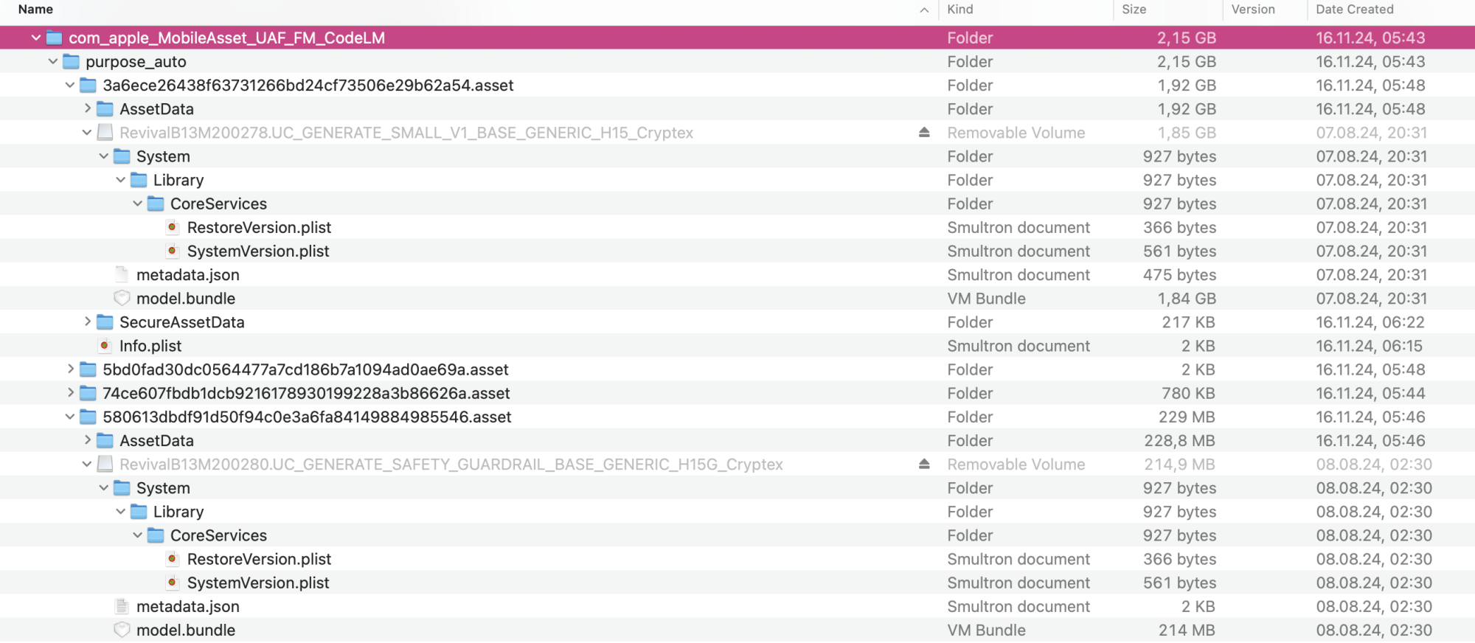Select the purpose_auto row name

136,61
